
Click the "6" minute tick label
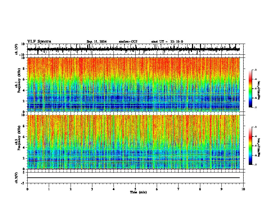tap(157, 189)
